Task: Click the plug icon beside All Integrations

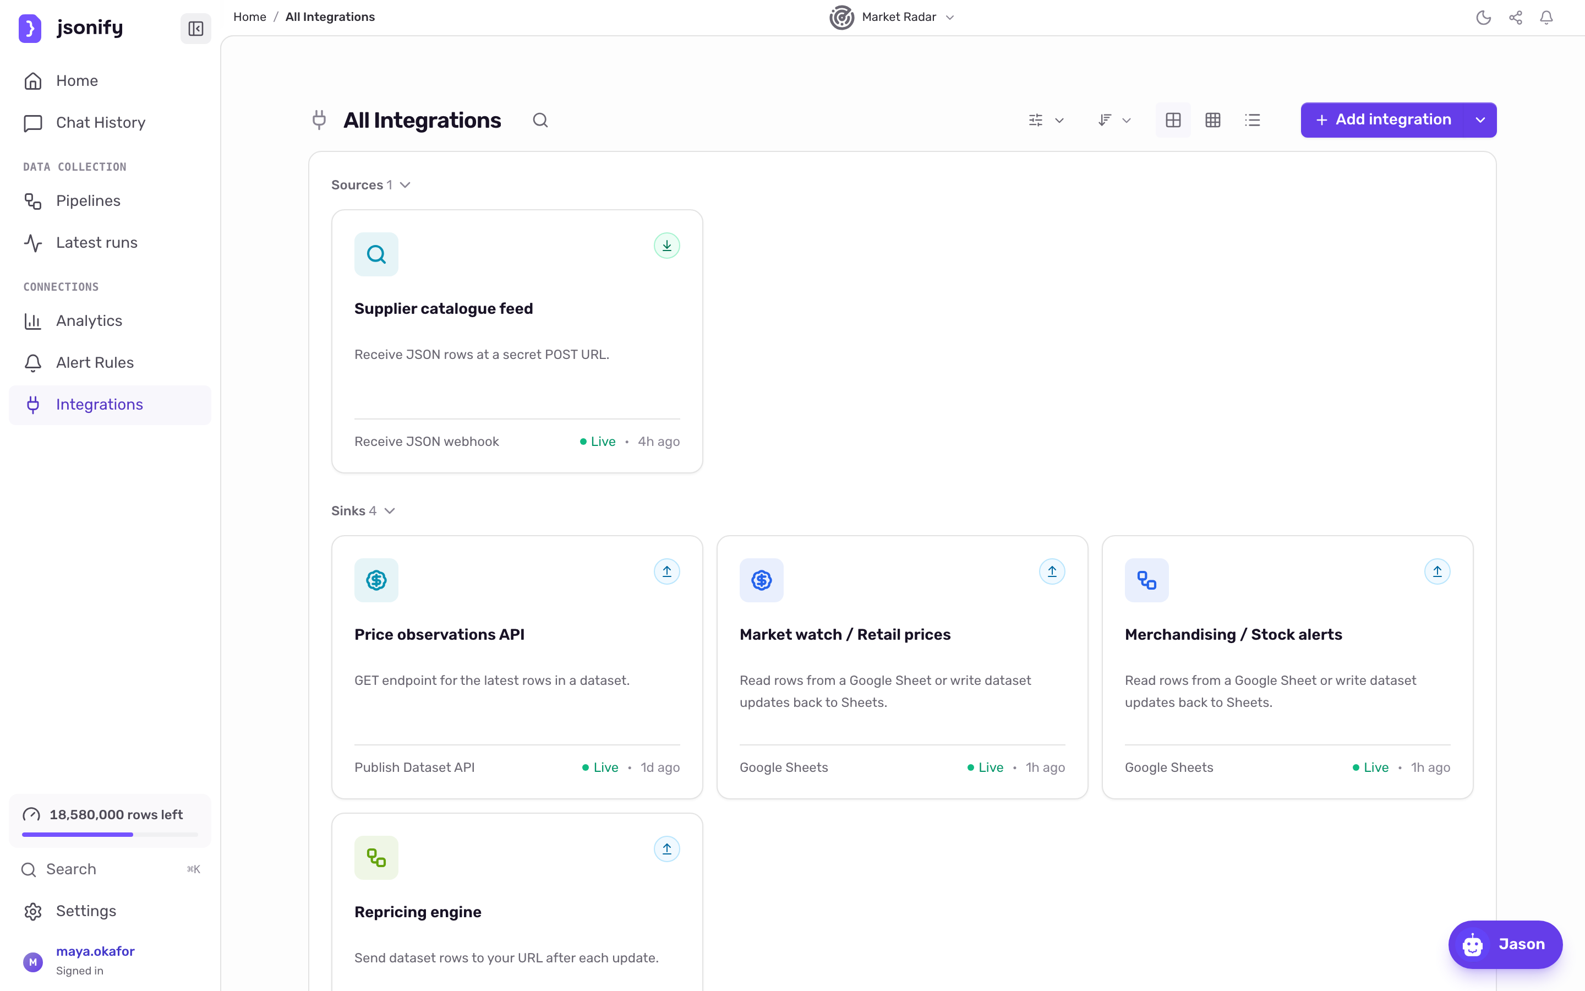Action: pyautogui.click(x=319, y=120)
